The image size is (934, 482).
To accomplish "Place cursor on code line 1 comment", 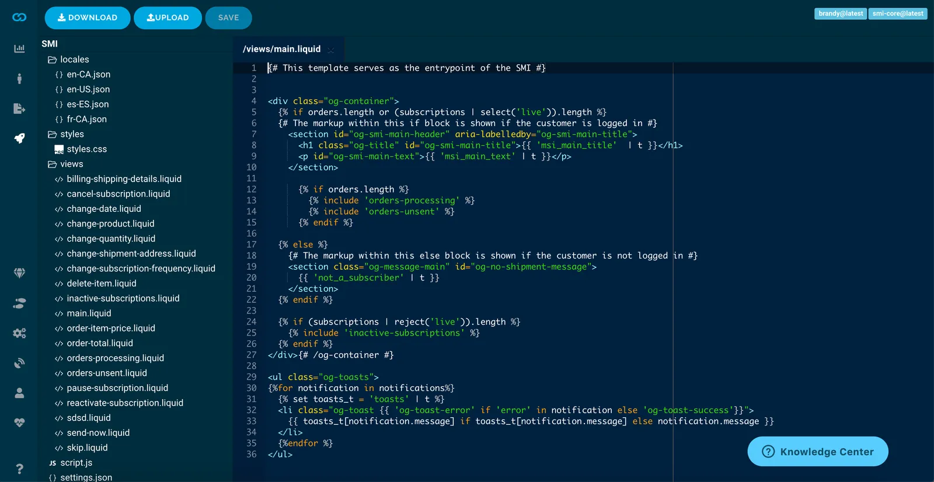I will click(x=407, y=68).
